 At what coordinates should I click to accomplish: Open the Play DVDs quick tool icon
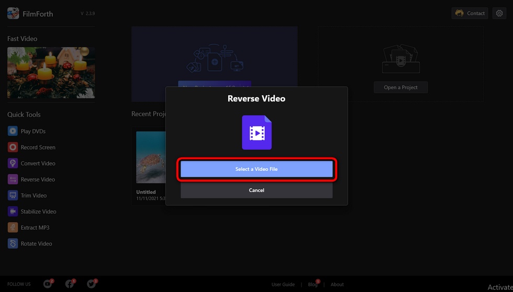click(13, 131)
